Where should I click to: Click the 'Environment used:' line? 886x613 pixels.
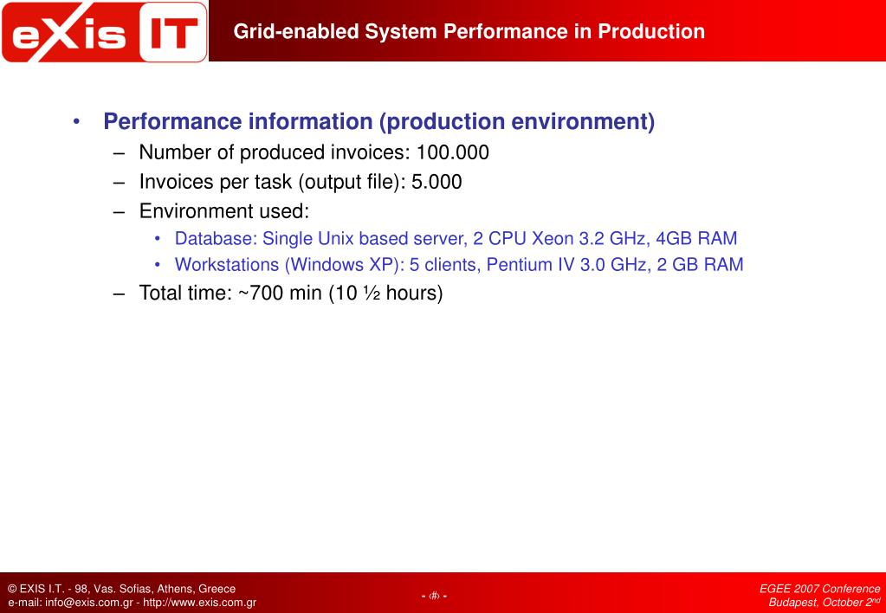(224, 210)
